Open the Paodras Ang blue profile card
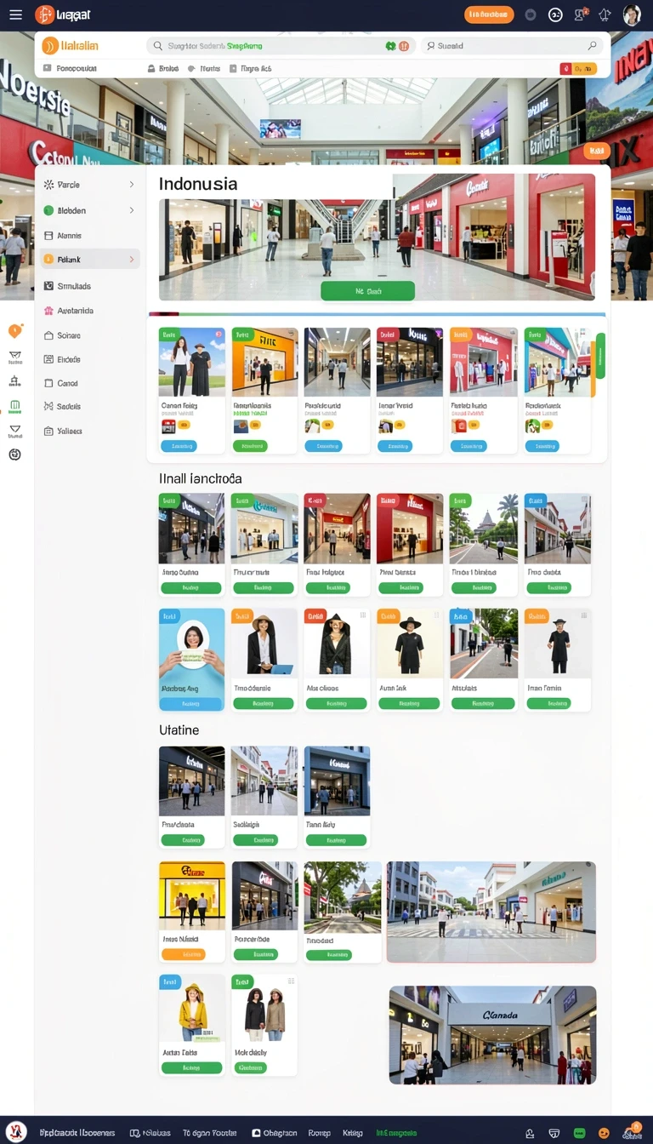This screenshot has width=653, height=1144. [191, 660]
